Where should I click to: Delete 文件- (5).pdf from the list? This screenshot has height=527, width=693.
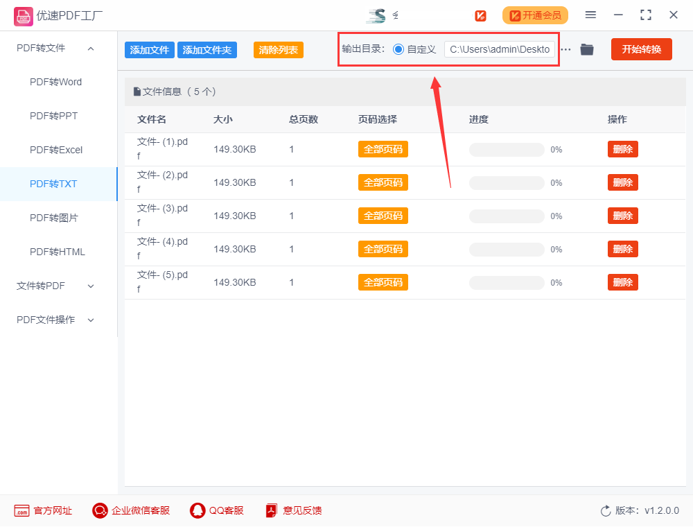[623, 282]
